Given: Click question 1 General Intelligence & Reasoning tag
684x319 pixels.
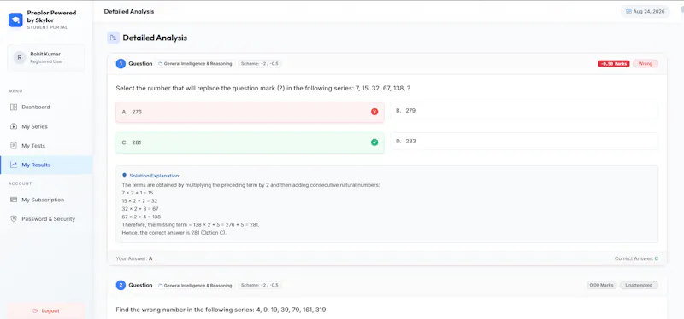Looking at the screenshot, I should (x=196, y=63).
